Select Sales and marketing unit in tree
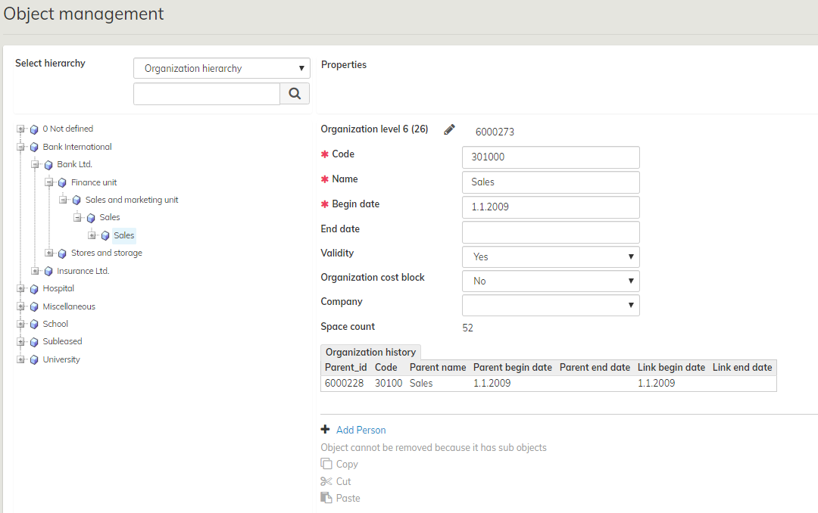This screenshot has width=818, height=513. click(x=132, y=200)
